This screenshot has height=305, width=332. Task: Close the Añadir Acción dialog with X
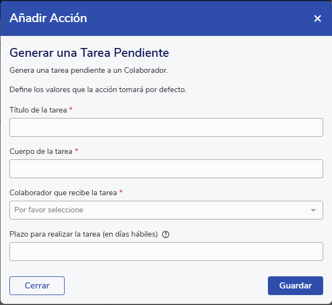pos(317,19)
